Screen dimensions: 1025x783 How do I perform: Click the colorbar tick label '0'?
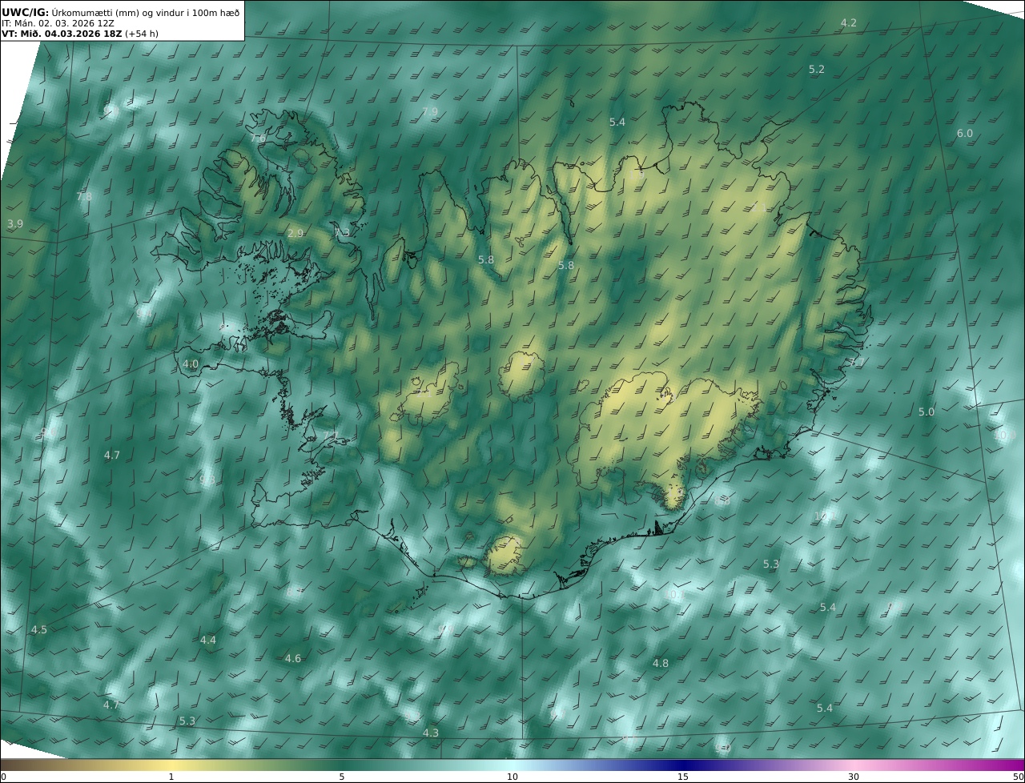(x=3, y=777)
